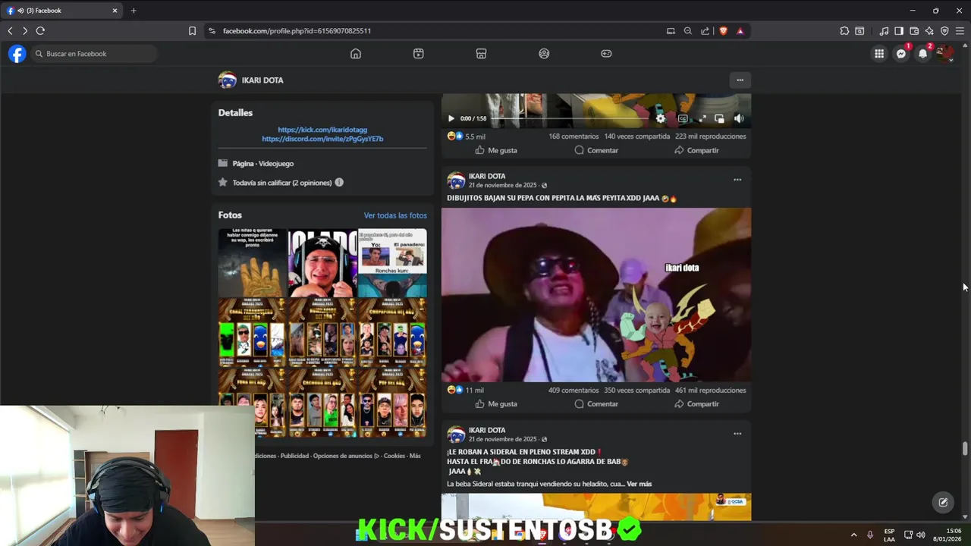Go forward with browser forward arrow
The height and width of the screenshot is (546, 971).
(25, 31)
